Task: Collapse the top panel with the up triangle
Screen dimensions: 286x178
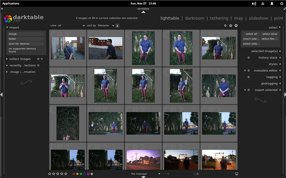Action: pos(143,12)
